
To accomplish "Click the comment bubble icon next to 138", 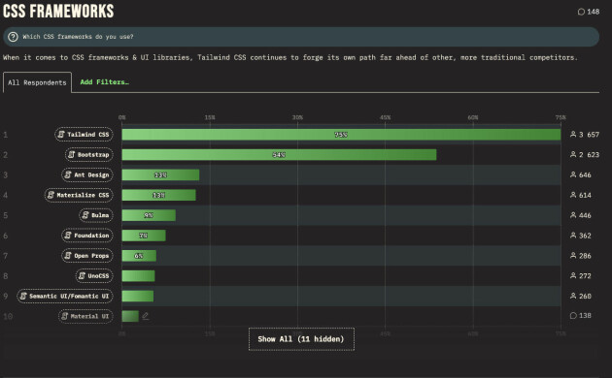I will point(573,316).
